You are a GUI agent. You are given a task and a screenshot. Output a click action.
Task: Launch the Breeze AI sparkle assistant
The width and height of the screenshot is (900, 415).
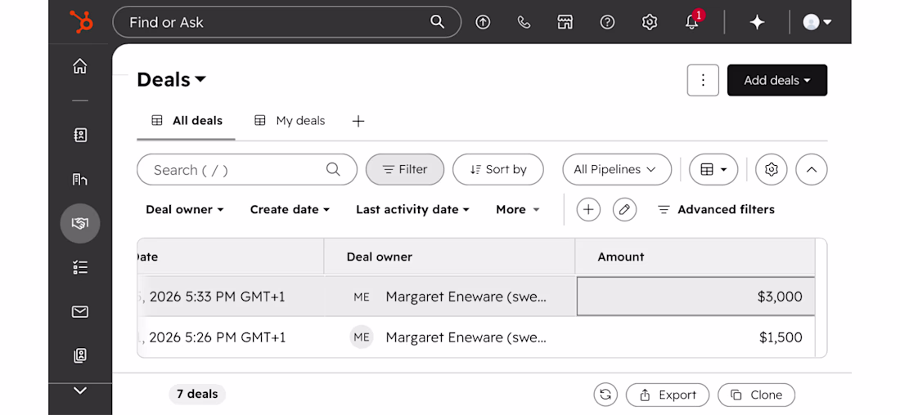[x=757, y=22]
